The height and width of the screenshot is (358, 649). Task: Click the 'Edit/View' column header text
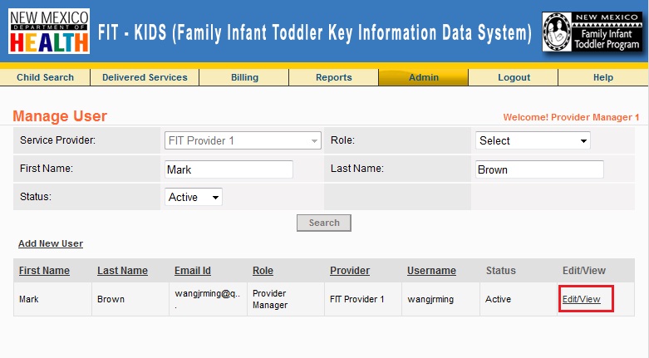583,271
